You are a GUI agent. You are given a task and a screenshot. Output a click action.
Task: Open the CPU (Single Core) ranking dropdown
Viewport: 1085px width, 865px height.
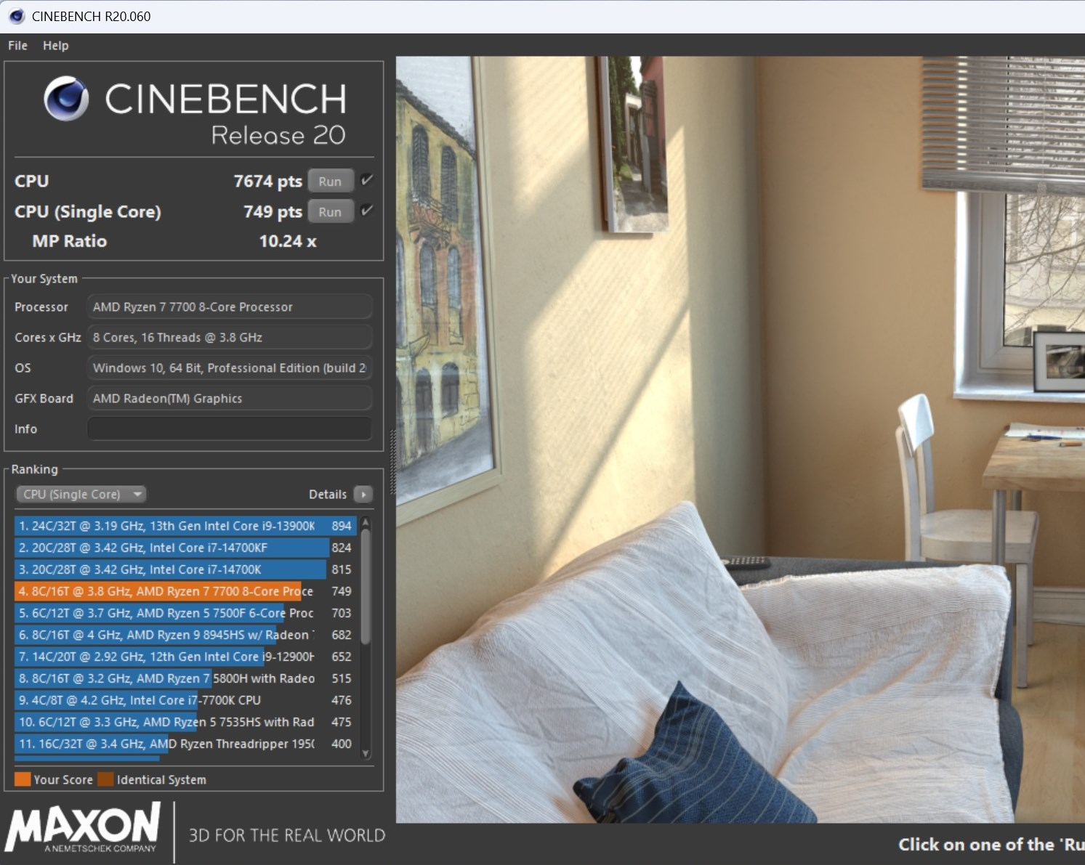point(81,494)
